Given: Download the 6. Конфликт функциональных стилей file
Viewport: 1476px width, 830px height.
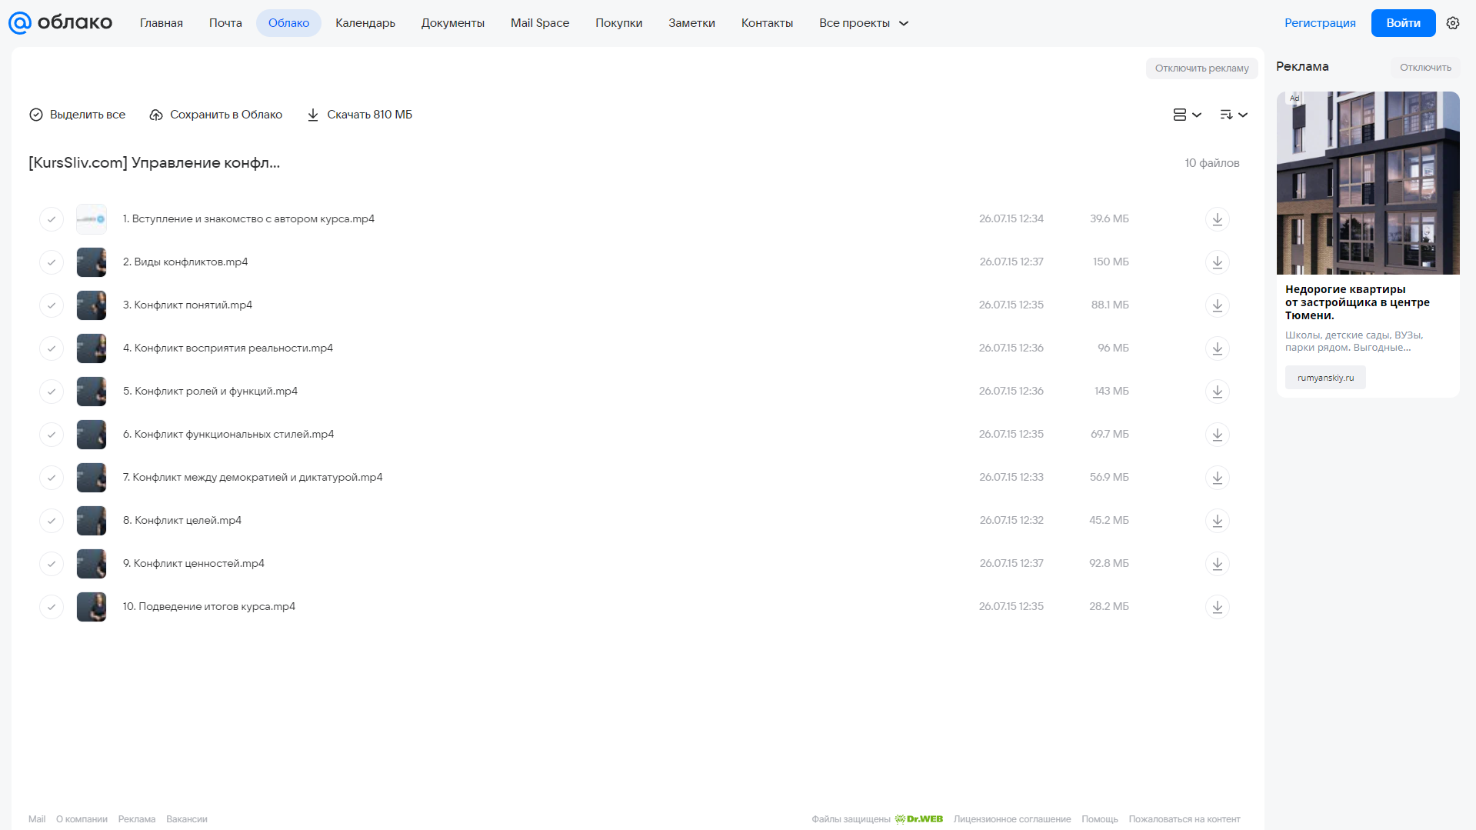Looking at the screenshot, I should click(x=1217, y=435).
